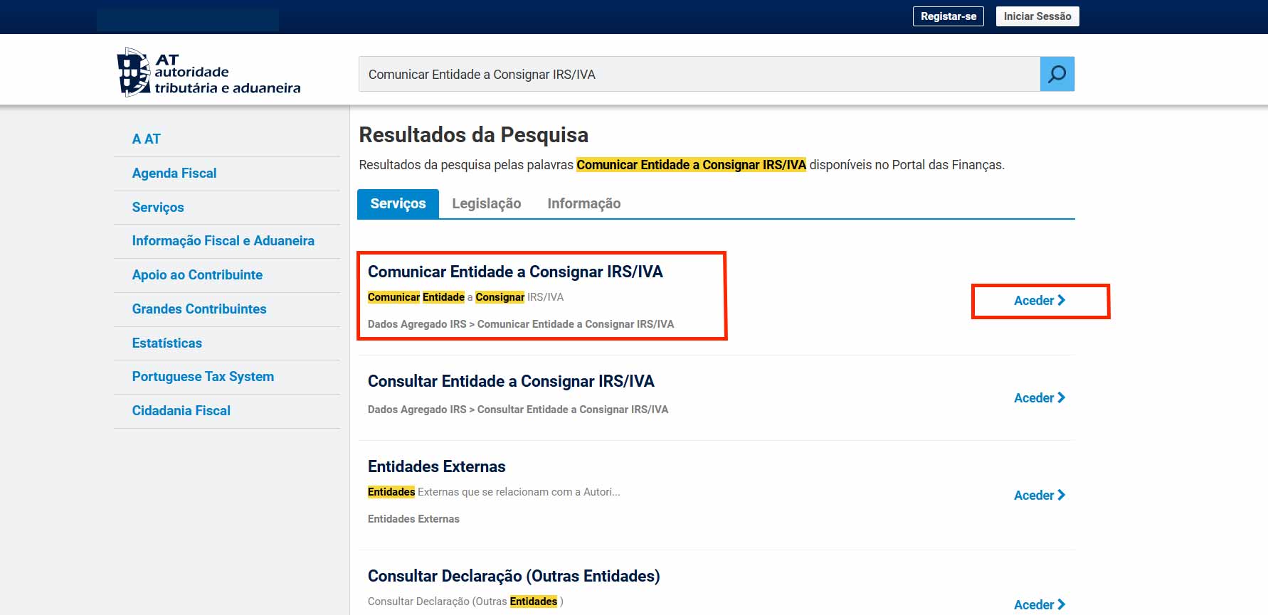Open Grandes Contribuintes section
The width and height of the screenshot is (1268, 615).
click(x=199, y=309)
